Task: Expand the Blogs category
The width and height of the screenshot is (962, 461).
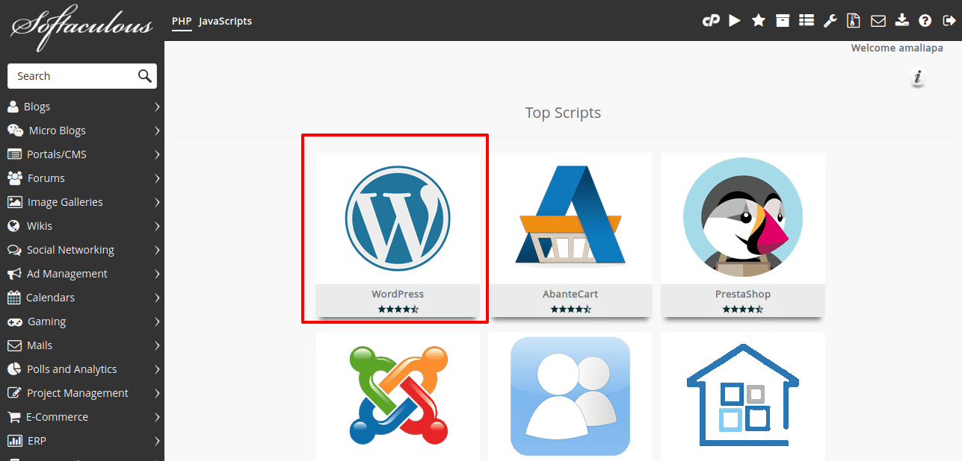Action: click(x=82, y=107)
